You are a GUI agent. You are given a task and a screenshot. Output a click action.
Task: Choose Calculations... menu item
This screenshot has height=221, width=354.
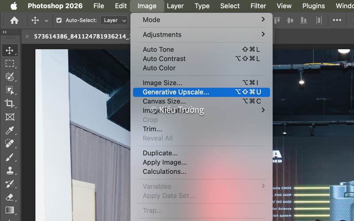click(201, 171)
